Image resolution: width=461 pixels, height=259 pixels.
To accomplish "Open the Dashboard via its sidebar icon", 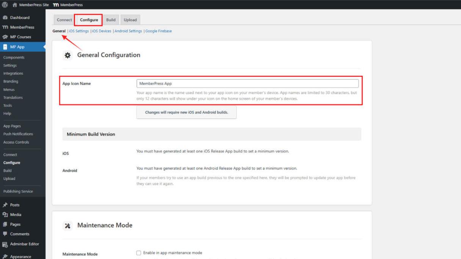I will coord(6,17).
